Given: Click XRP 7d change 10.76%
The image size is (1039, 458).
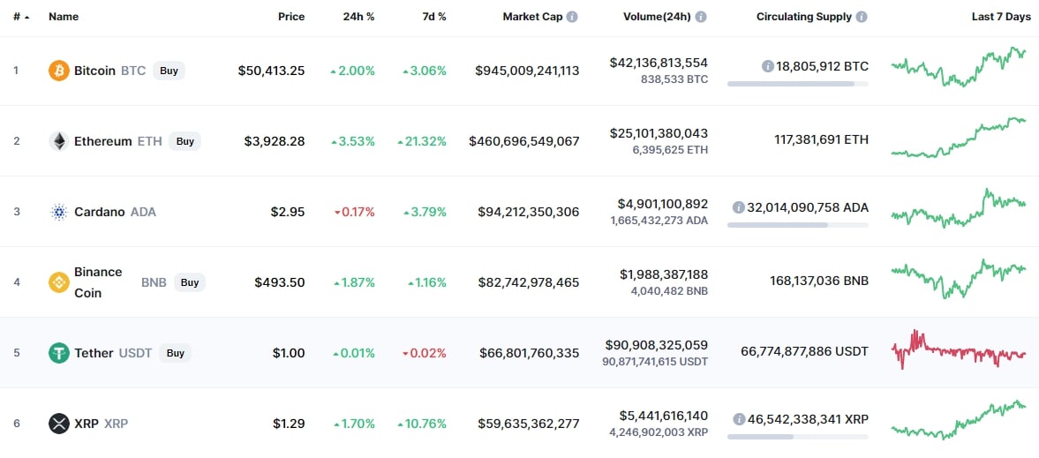Looking at the screenshot, I should coord(421,424).
